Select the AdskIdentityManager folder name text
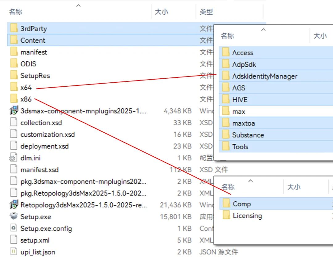The width and height of the screenshot is (333, 269). (x=265, y=76)
